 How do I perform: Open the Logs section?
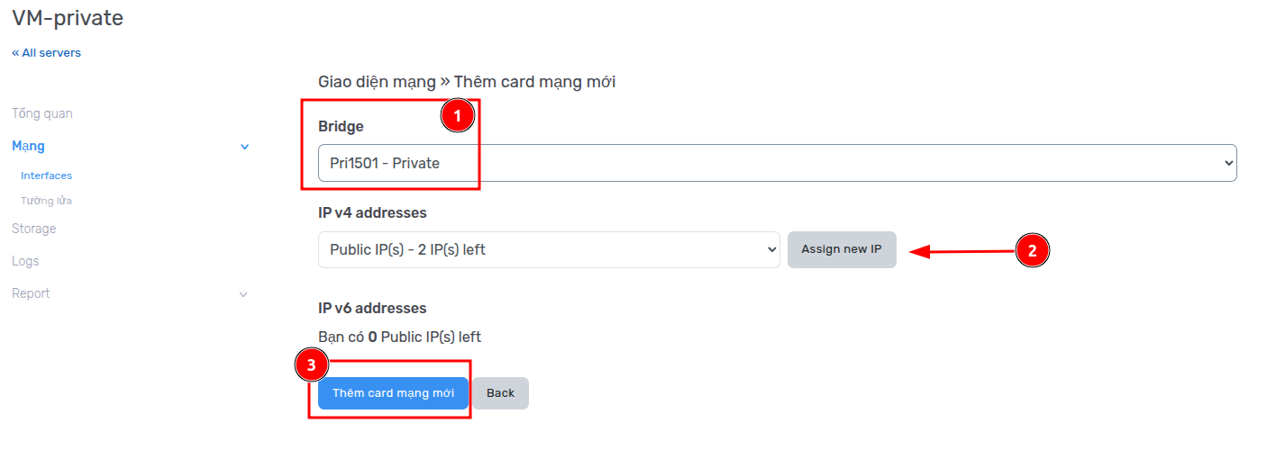[x=25, y=261]
